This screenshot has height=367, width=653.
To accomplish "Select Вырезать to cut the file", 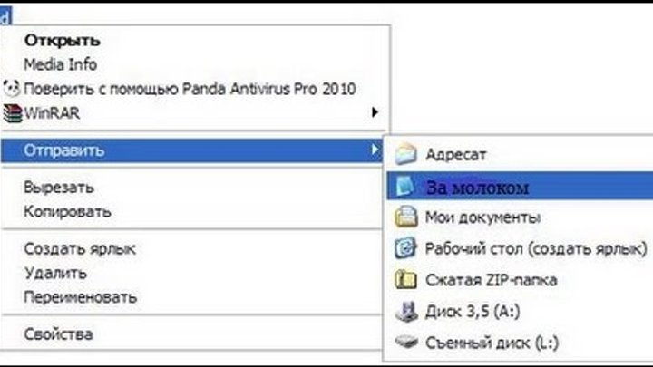I will point(59,188).
